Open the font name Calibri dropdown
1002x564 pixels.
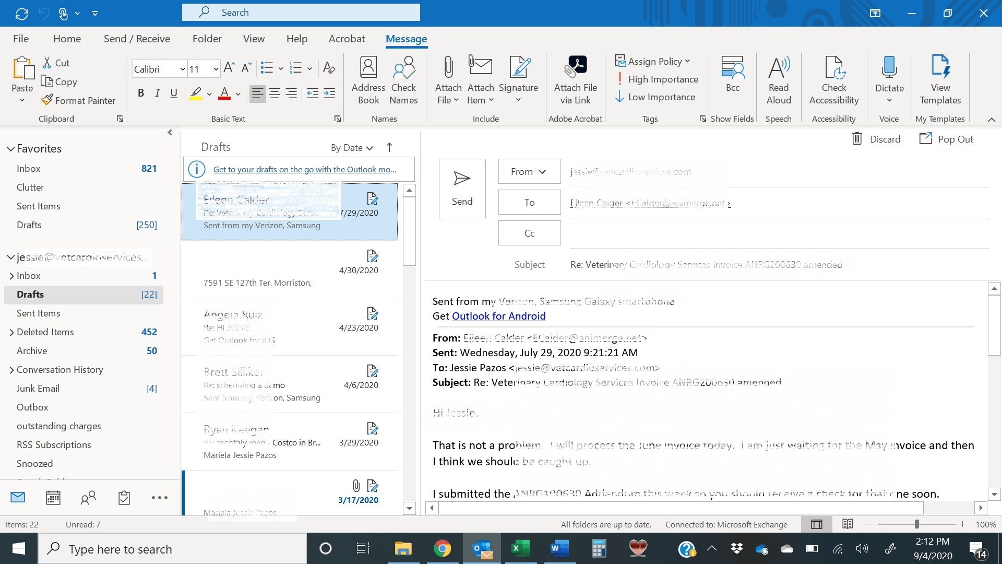pos(182,69)
